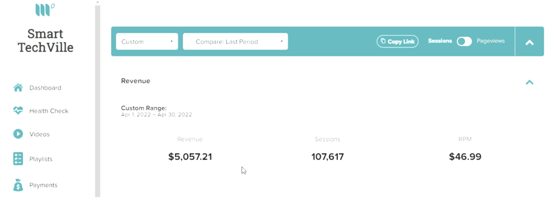Toggle Sessions to Pageviews switch
551x200 pixels.
(464, 42)
